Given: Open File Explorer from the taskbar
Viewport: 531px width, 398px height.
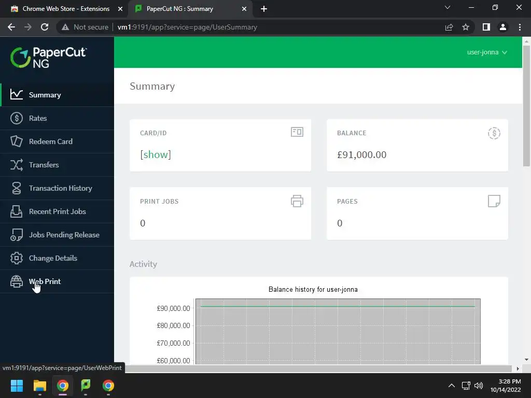Looking at the screenshot, I should point(39,386).
